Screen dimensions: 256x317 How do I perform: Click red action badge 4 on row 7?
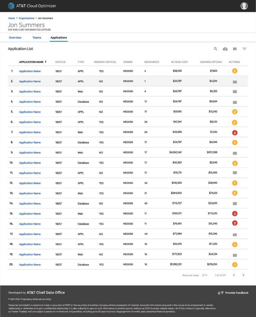point(234,132)
